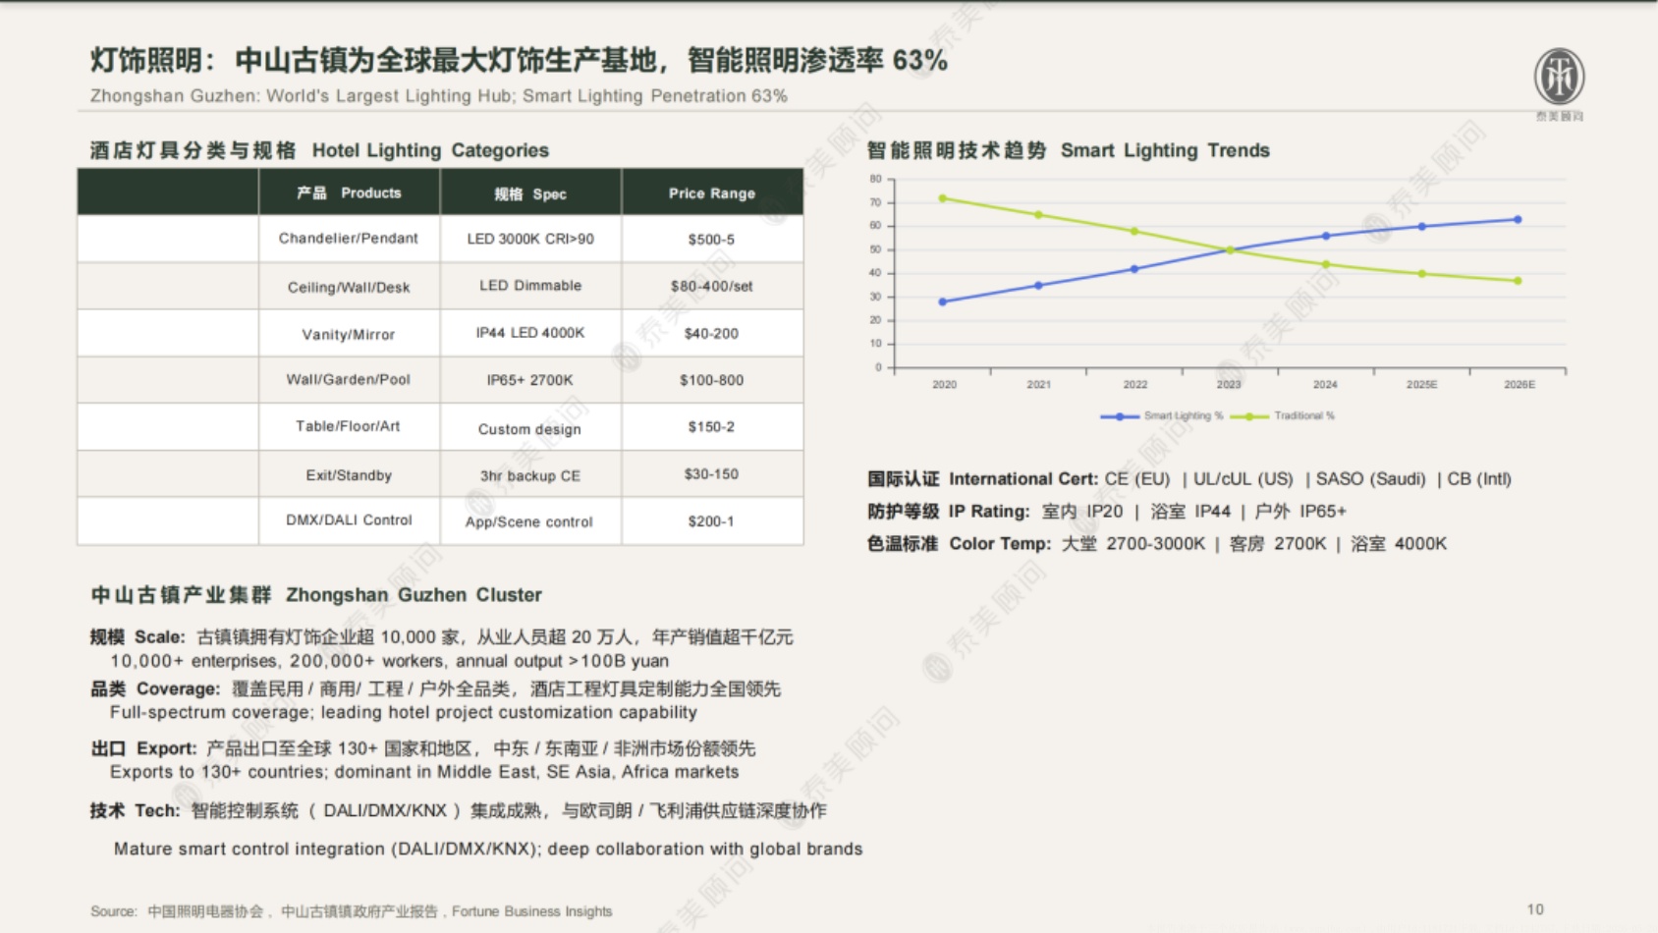
Task: Select the 'LED 3000K CRI>90' cell
Action: [x=530, y=239]
